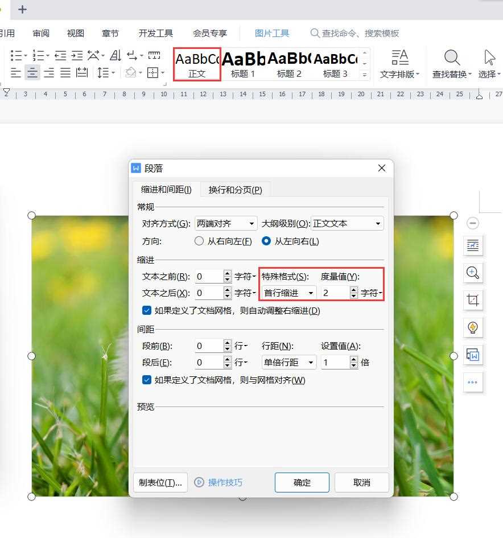Increase the line spacing set value (设置值)

(354, 359)
